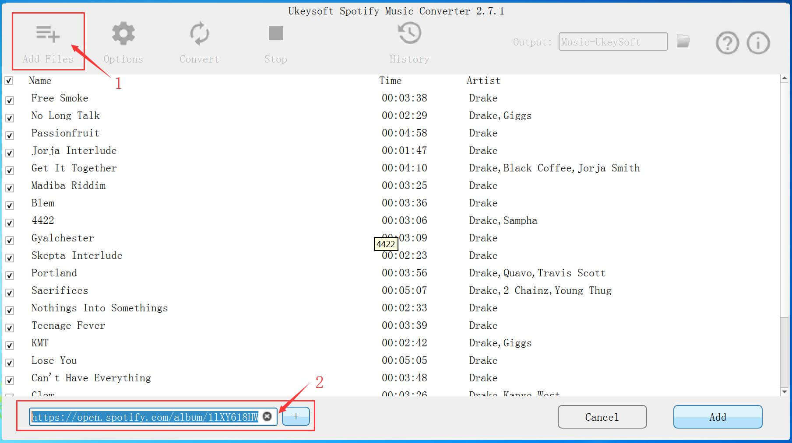792x443 pixels.
Task: Click artist Drake, Sampha
Action: pos(503,220)
